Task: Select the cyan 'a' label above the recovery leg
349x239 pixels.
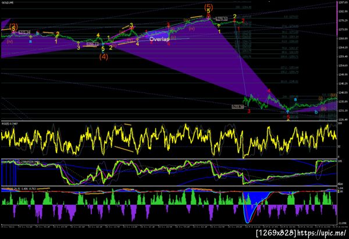Action: [x=295, y=99]
